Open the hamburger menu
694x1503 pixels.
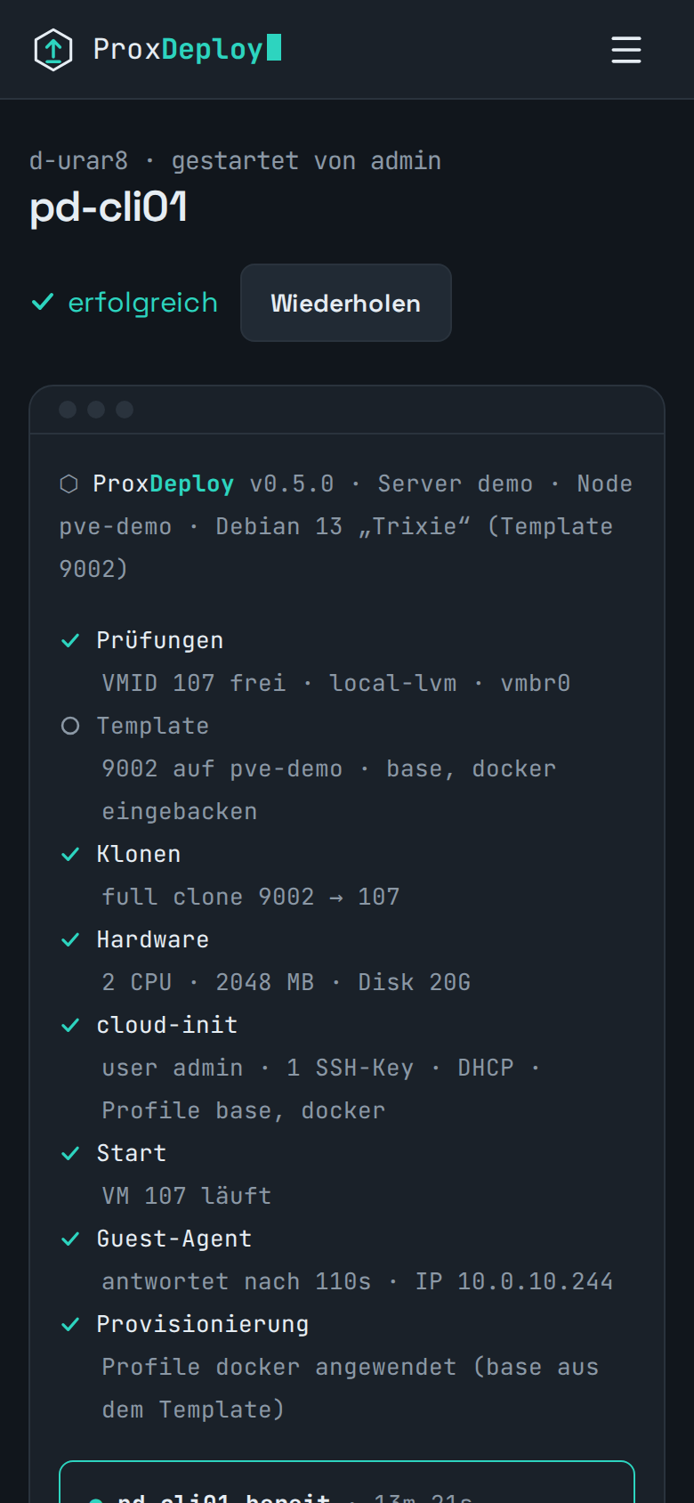(626, 50)
